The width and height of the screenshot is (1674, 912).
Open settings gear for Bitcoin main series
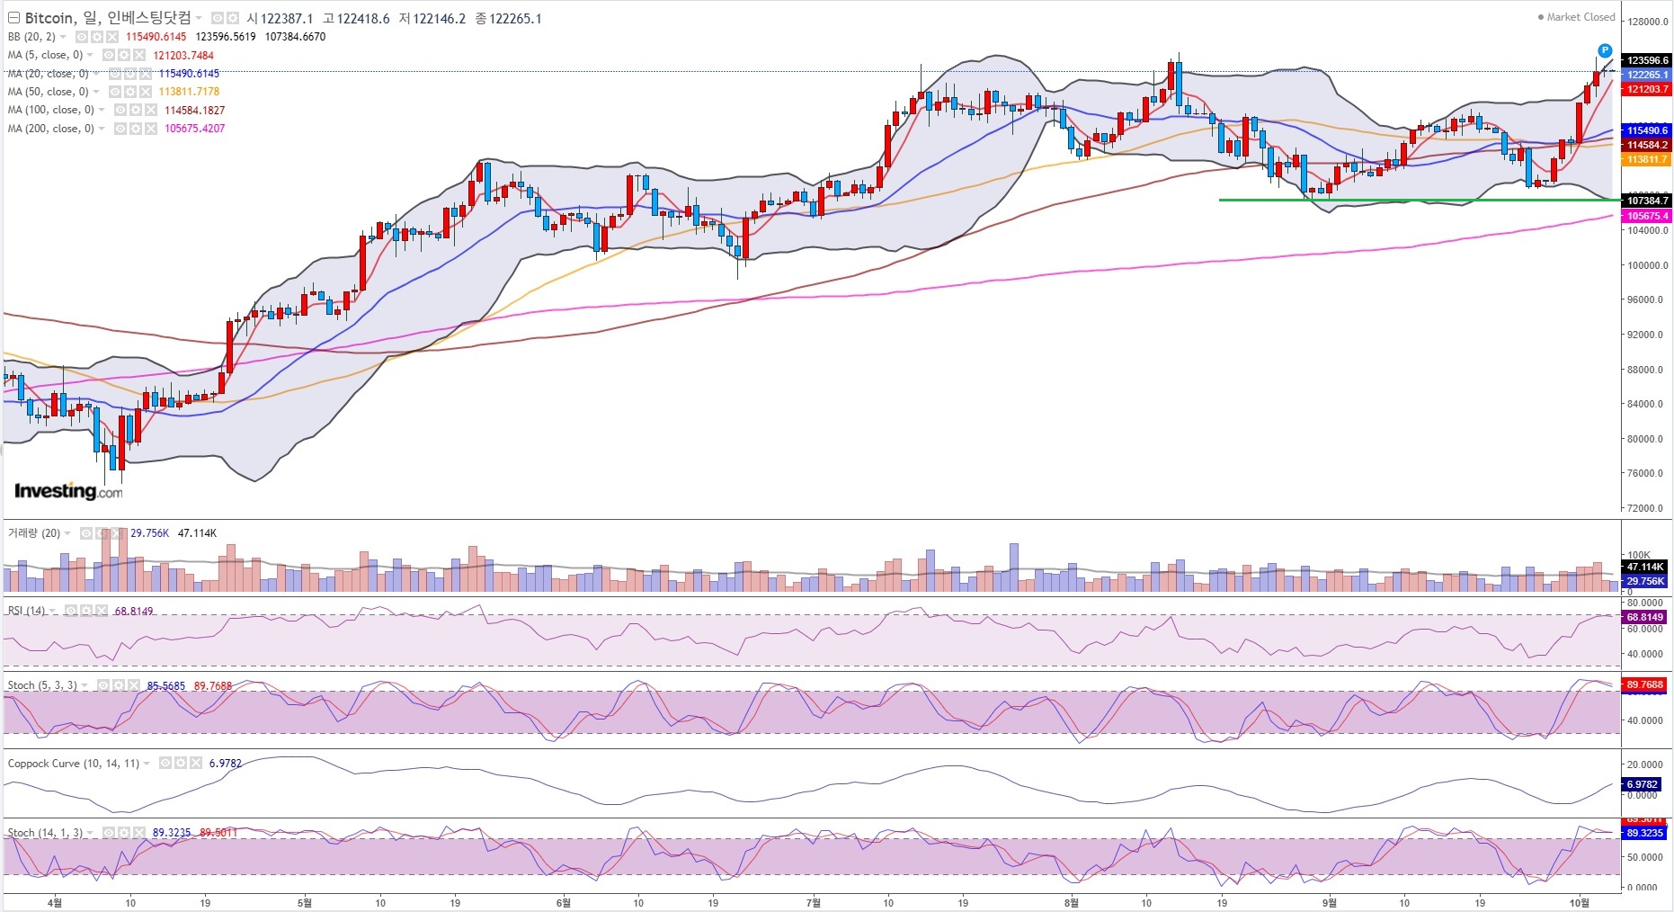[232, 18]
